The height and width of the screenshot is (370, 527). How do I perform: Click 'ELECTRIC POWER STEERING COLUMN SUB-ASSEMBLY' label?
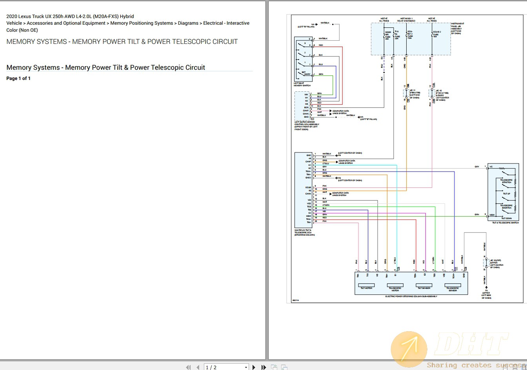click(x=411, y=297)
